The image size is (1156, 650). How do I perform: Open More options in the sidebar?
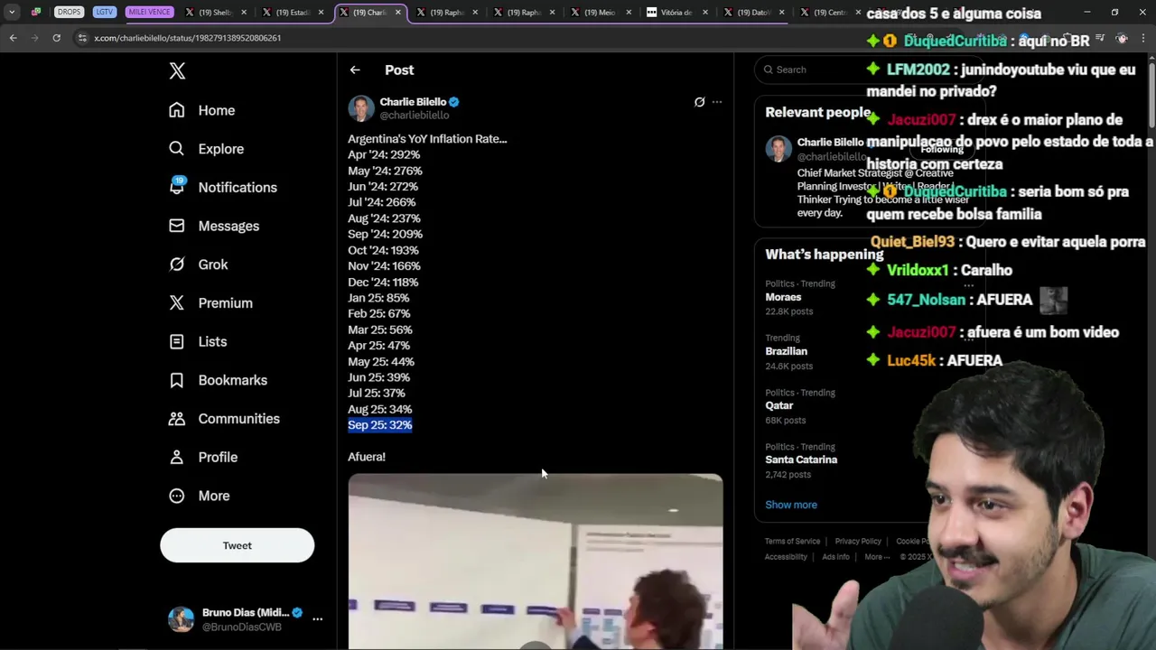(x=200, y=496)
